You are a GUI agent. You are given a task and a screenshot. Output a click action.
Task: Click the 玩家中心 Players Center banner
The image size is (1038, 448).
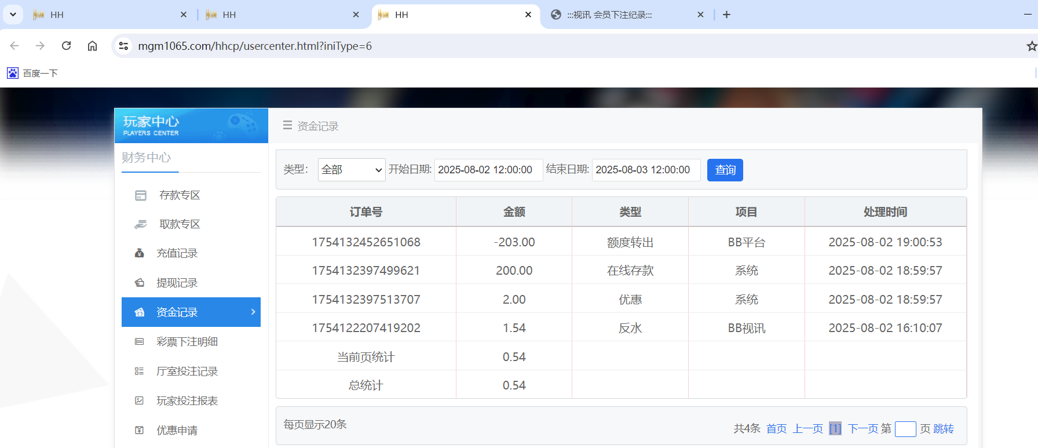coord(191,125)
